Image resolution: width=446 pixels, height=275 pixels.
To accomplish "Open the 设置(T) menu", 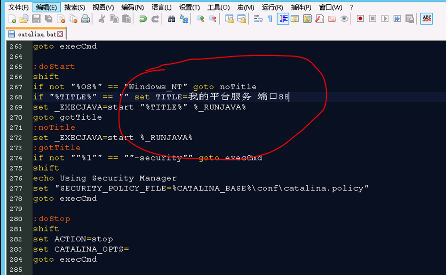I will [x=189, y=7].
